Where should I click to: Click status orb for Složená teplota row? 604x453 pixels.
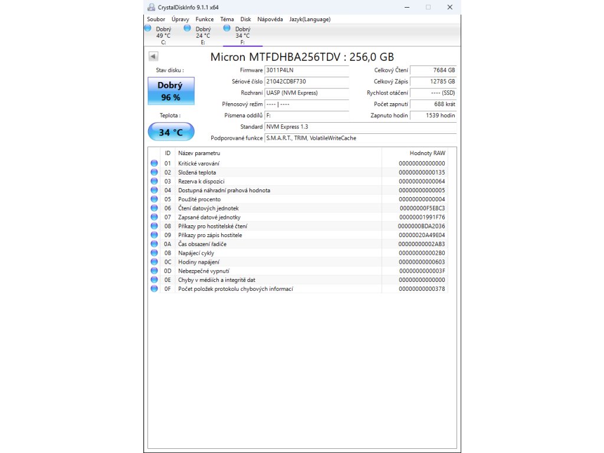coord(154,172)
